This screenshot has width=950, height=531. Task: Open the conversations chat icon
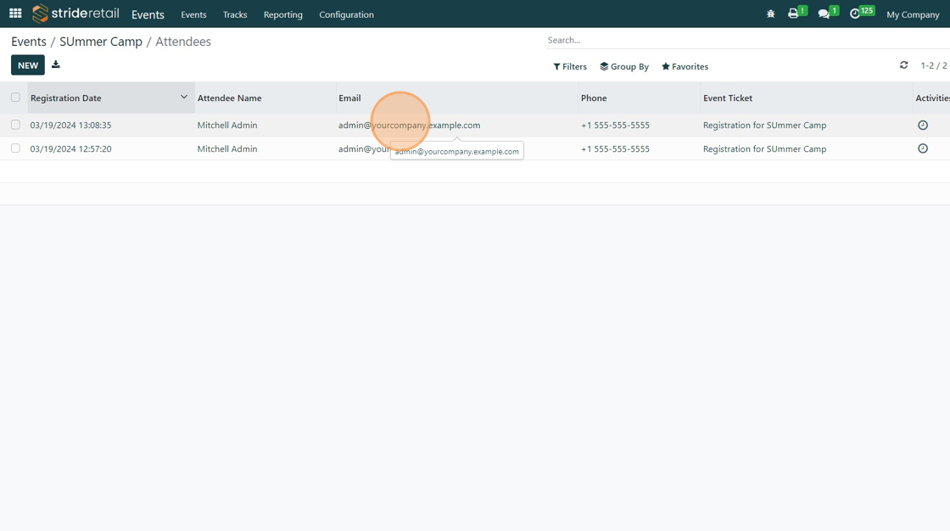pyautogui.click(x=824, y=14)
